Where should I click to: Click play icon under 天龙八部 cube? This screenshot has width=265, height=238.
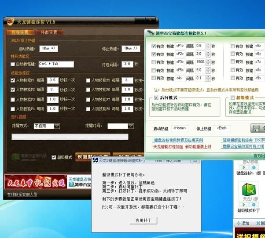click(244, 205)
